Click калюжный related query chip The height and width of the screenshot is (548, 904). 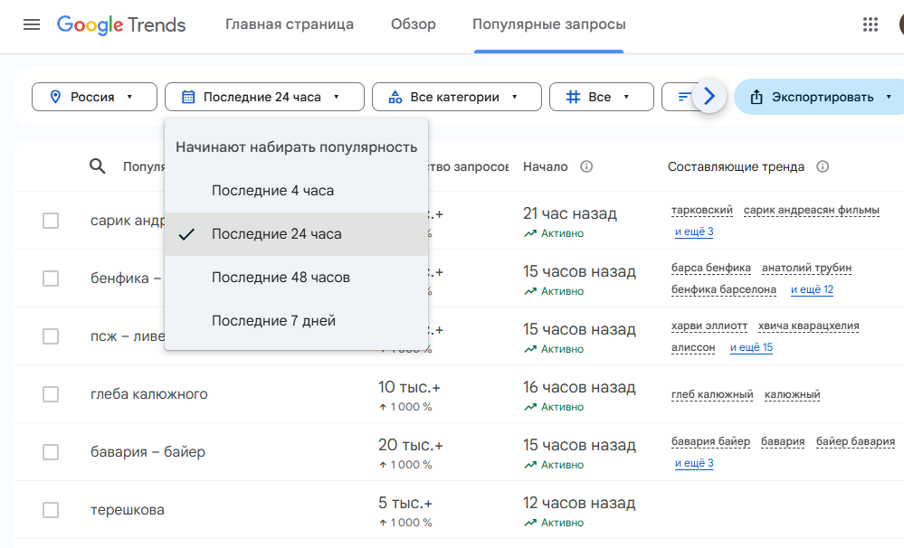[792, 394]
